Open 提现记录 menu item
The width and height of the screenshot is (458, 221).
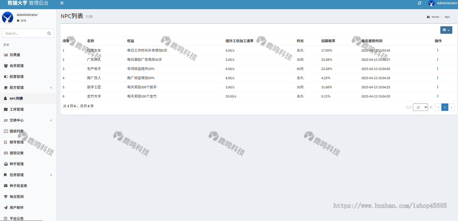pos(28,153)
